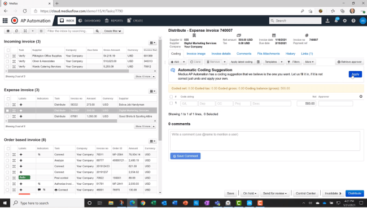Open Edge browser from taskbar

[132, 203]
